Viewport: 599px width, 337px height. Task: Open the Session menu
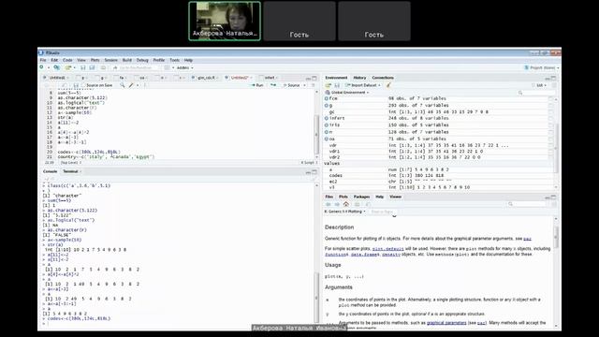[x=110, y=60]
